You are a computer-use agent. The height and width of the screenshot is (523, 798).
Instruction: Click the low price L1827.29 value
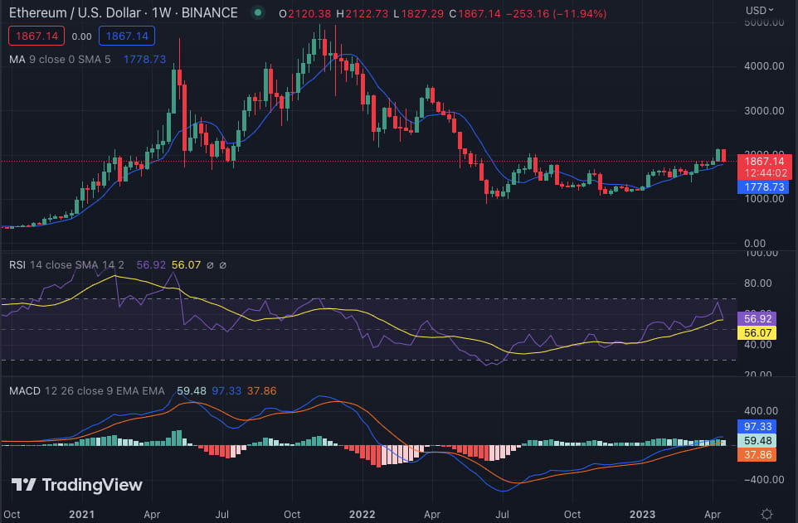point(419,14)
